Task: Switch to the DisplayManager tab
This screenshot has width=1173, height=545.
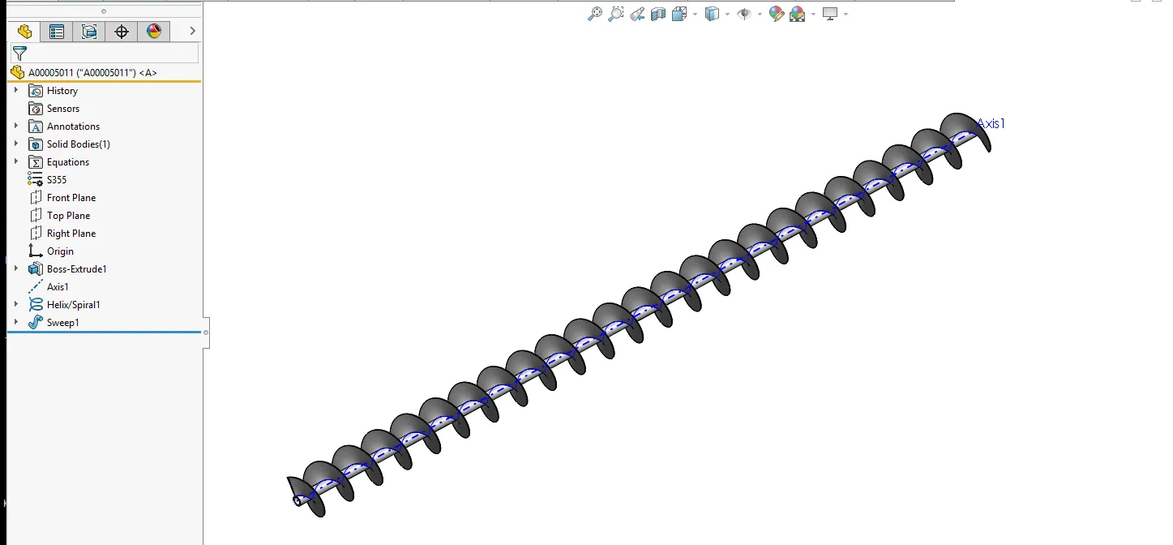Action: point(154,32)
